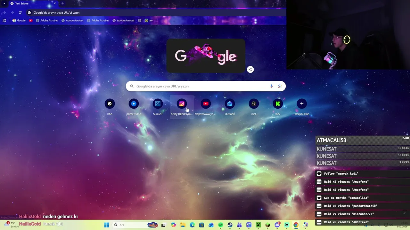Open the Google doodle image
410x230 pixels.
(x=206, y=56)
